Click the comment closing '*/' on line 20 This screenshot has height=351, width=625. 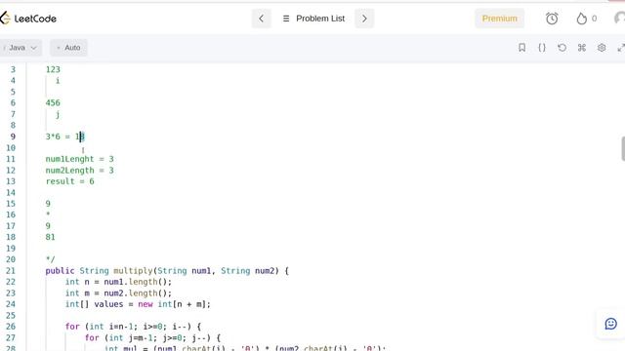[50, 259]
